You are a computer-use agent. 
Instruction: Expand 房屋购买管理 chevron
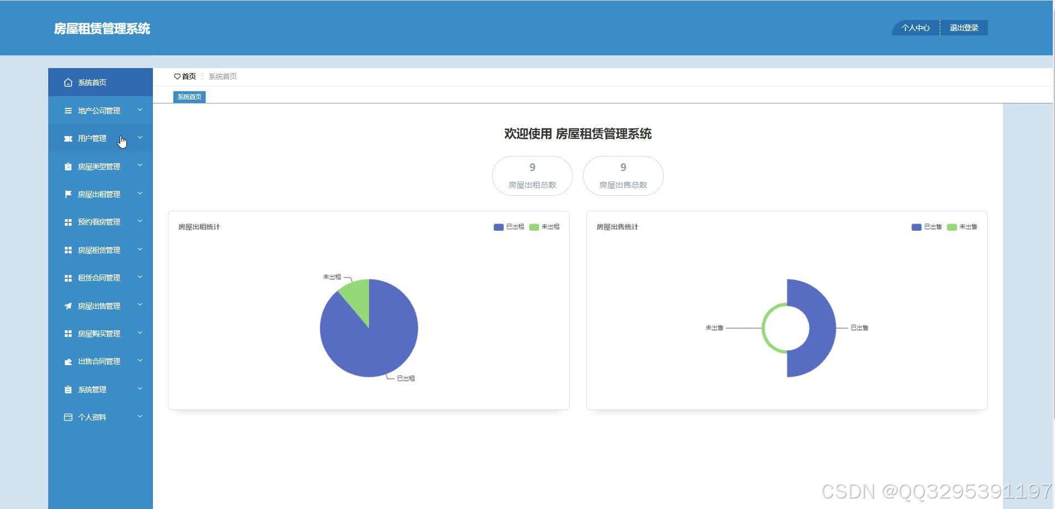click(x=140, y=333)
